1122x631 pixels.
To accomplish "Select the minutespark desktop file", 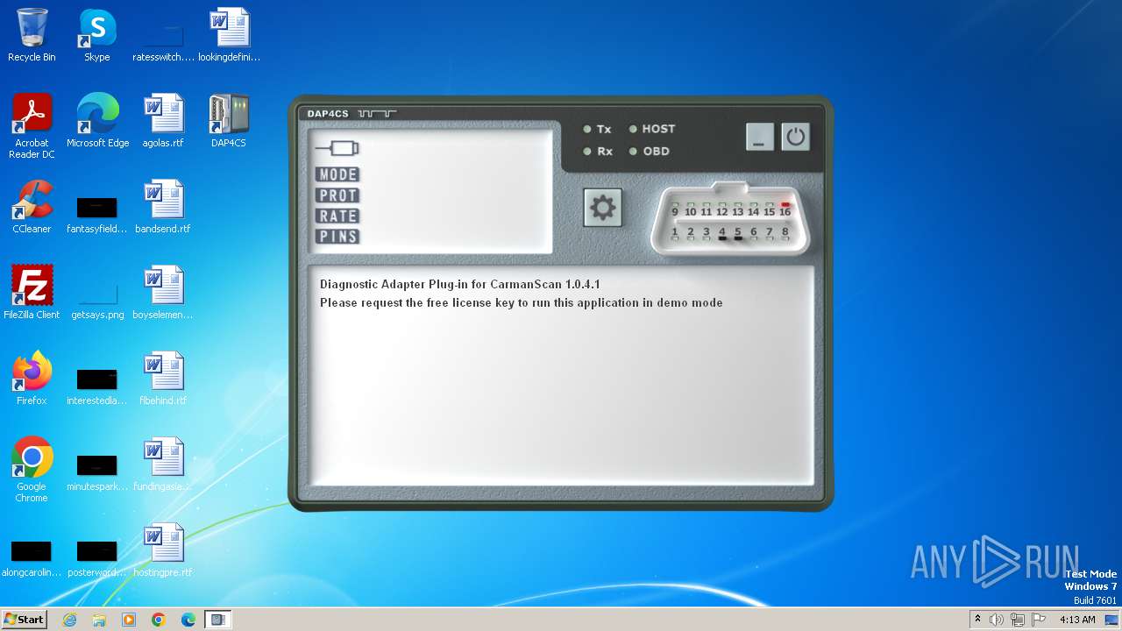I will tap(96, 471).
